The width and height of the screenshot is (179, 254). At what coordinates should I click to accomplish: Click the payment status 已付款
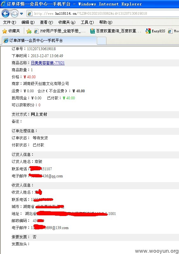coord(38,145)
